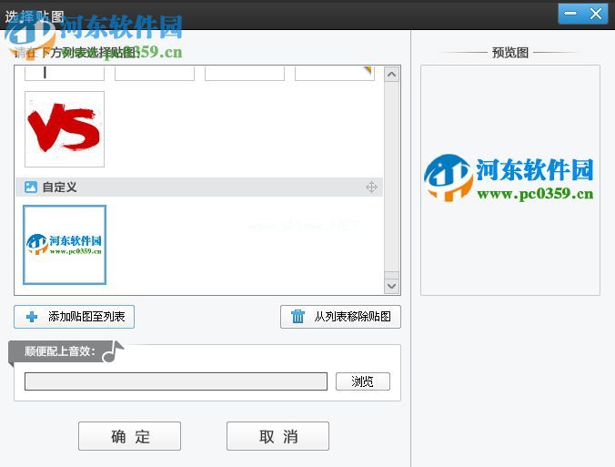Image resolution: width=615 pixels, height=467 pixels.
Task: Cancel with the 取消 button
Action: tap(277, 436)
